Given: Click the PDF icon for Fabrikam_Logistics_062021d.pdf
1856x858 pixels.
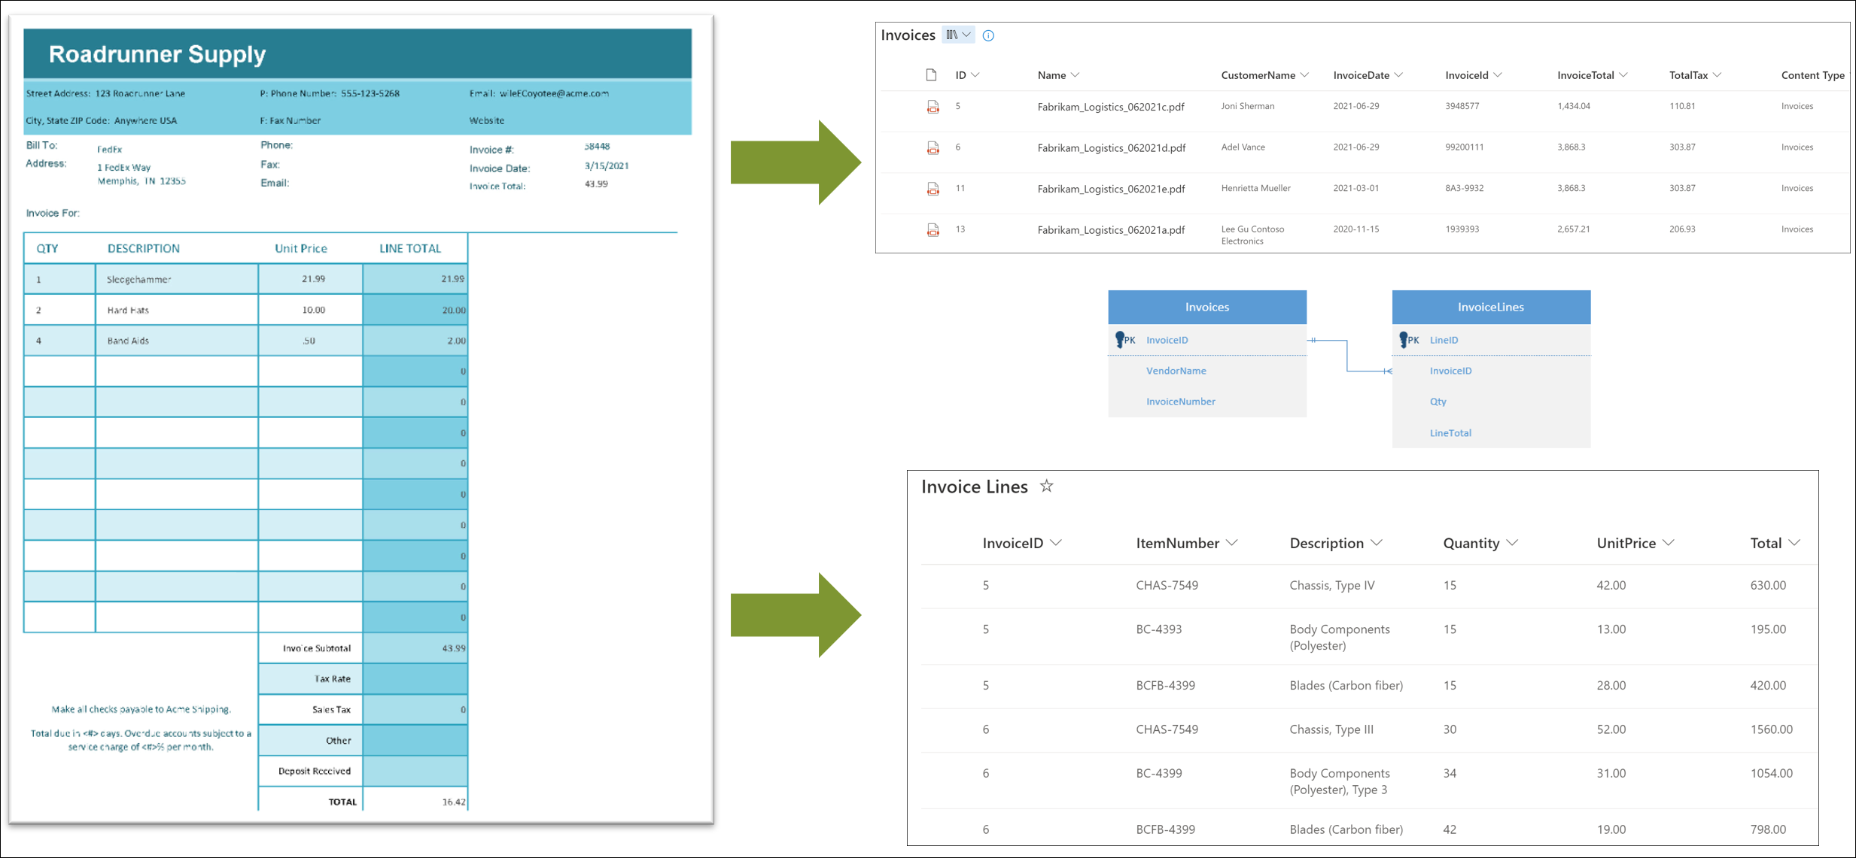Looking at the screenshot, I should [x=933, y=148].
